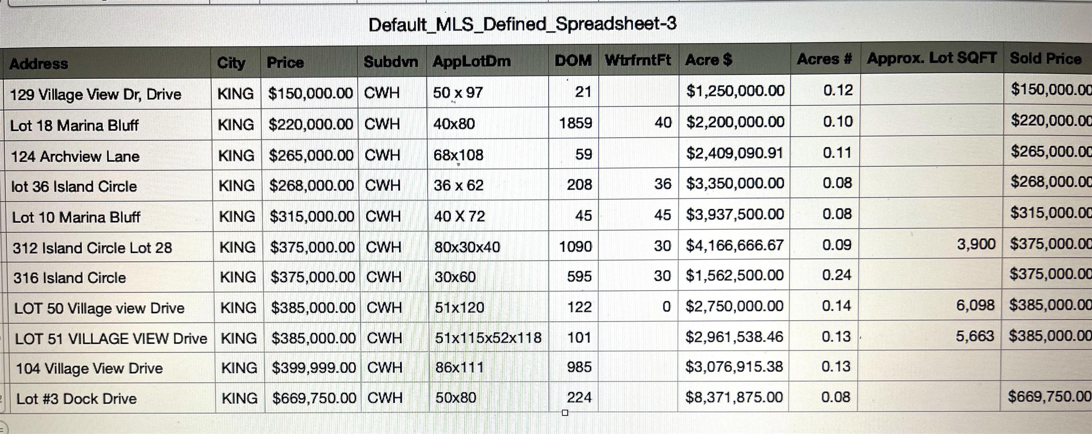Click the Approx. Lot SQFT header

tap(931, 58)
